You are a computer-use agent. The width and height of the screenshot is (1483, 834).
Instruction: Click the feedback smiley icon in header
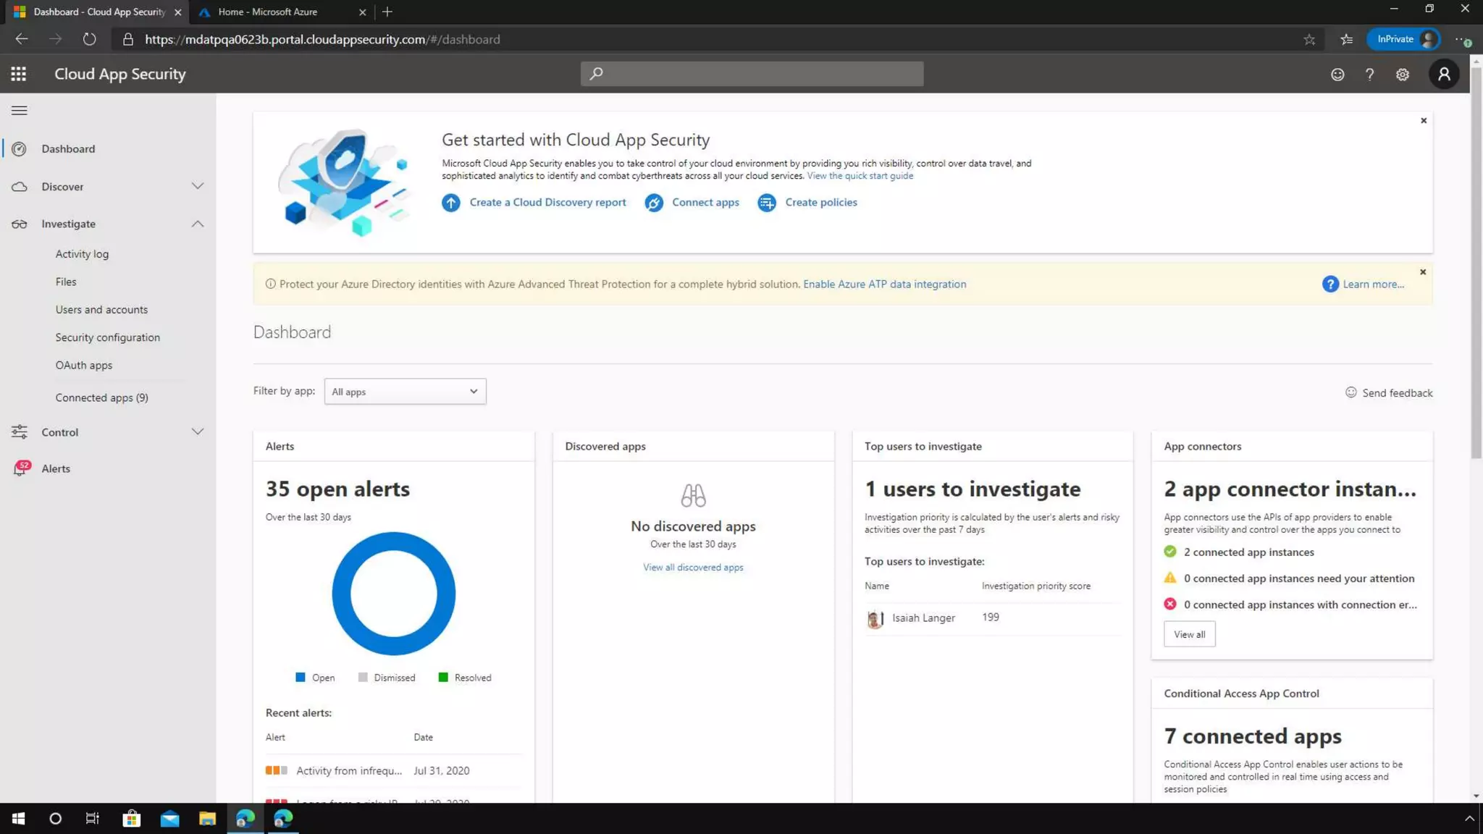(1337, 75)
